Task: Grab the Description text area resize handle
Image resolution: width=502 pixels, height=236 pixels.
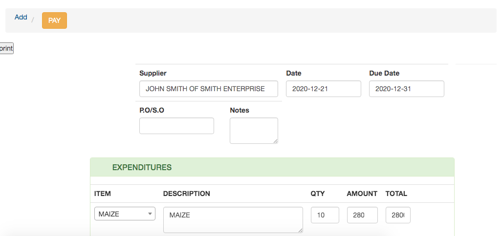Action: [300, 231]
